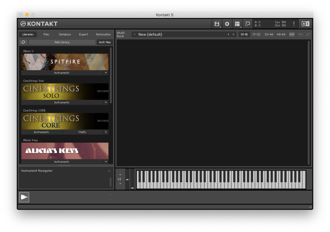
Task: Click the NI logo icon
Action: (306, 24)
